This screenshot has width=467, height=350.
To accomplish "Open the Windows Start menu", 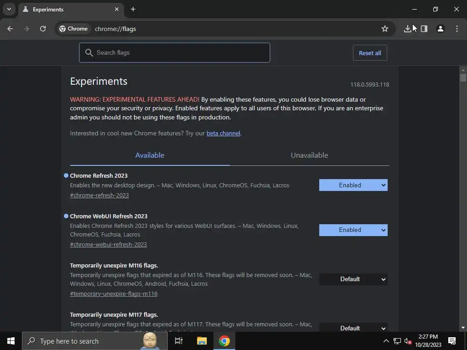I will click(11, 341).
